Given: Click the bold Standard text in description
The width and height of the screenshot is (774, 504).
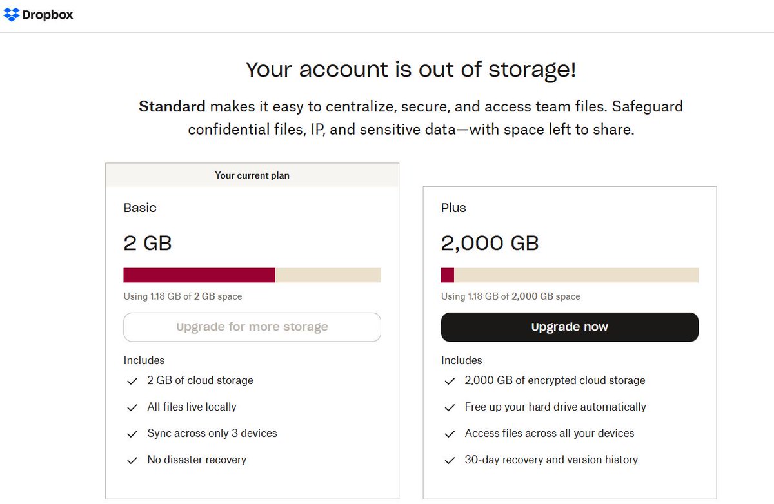Looking at the screenshot, I should (x=172, y=106).
